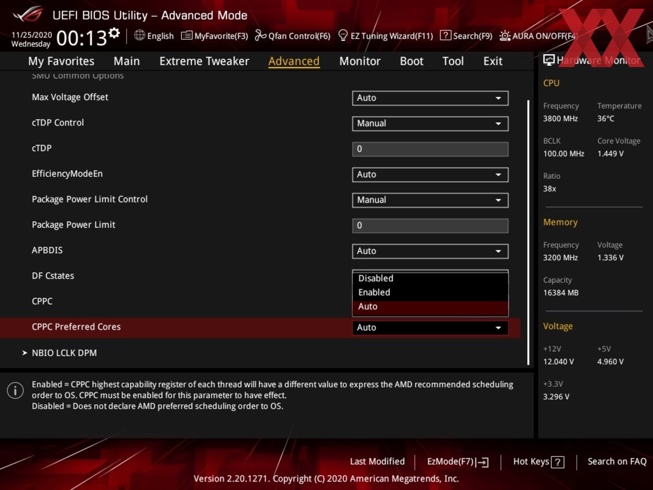
Task: Click +5V reading 4.960 V
Action: (610, 362)
